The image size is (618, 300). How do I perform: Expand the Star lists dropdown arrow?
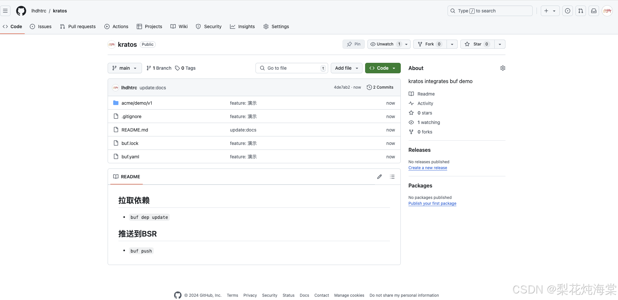[x=500, y=44]
